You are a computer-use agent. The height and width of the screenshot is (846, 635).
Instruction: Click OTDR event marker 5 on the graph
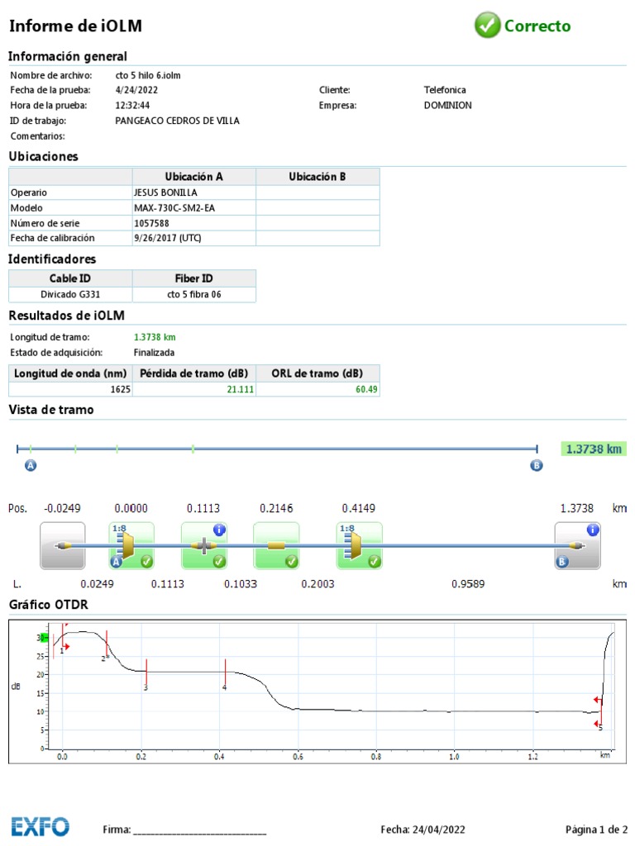(x=599, y=712)
